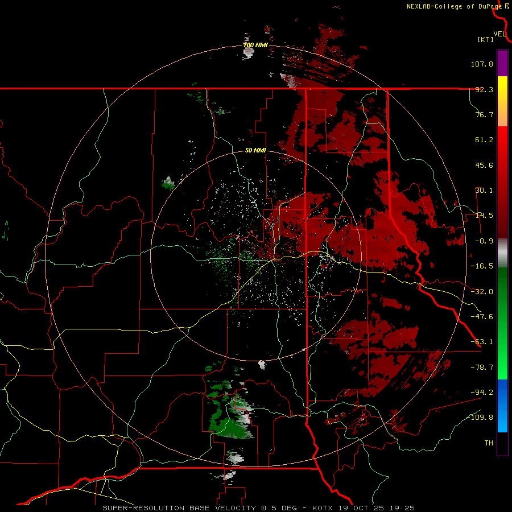Click the 14.5 scale value
This screenshot has width=512, height=512.
[x=484, y=216]
